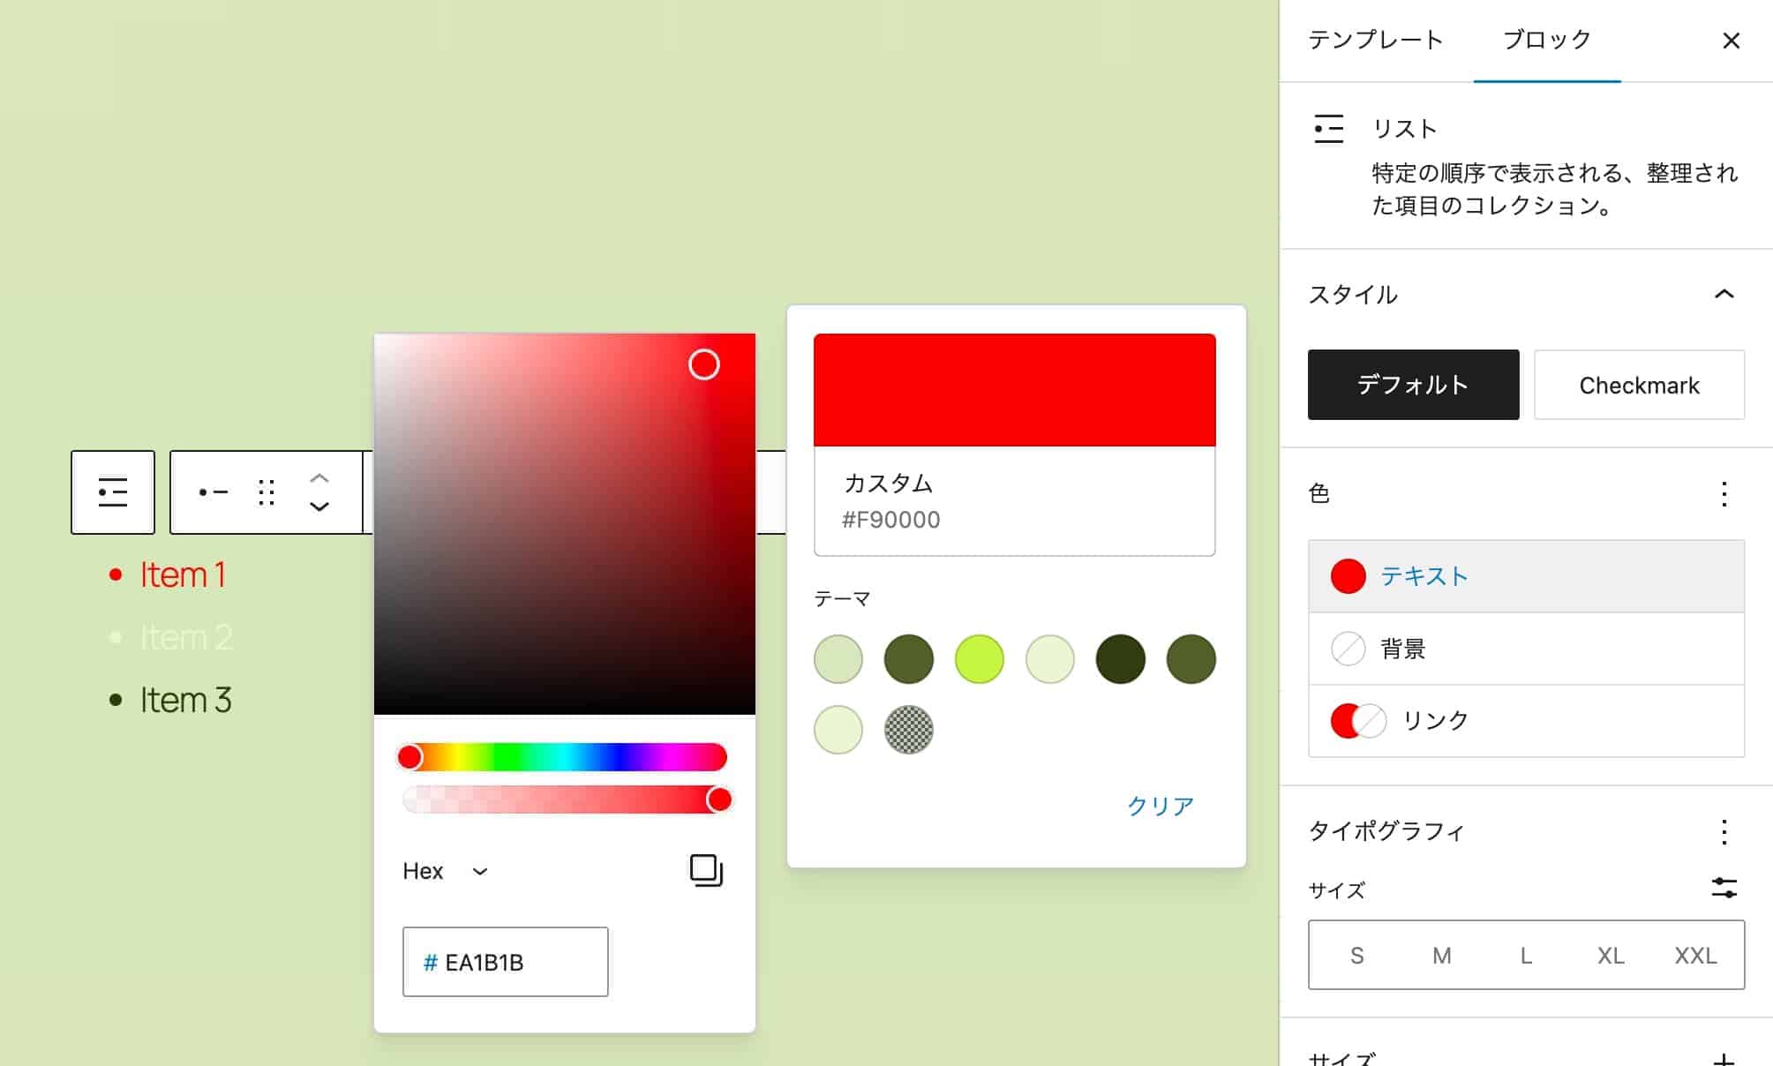
Task: Click the クリア link
Action: click(1161, 806)
